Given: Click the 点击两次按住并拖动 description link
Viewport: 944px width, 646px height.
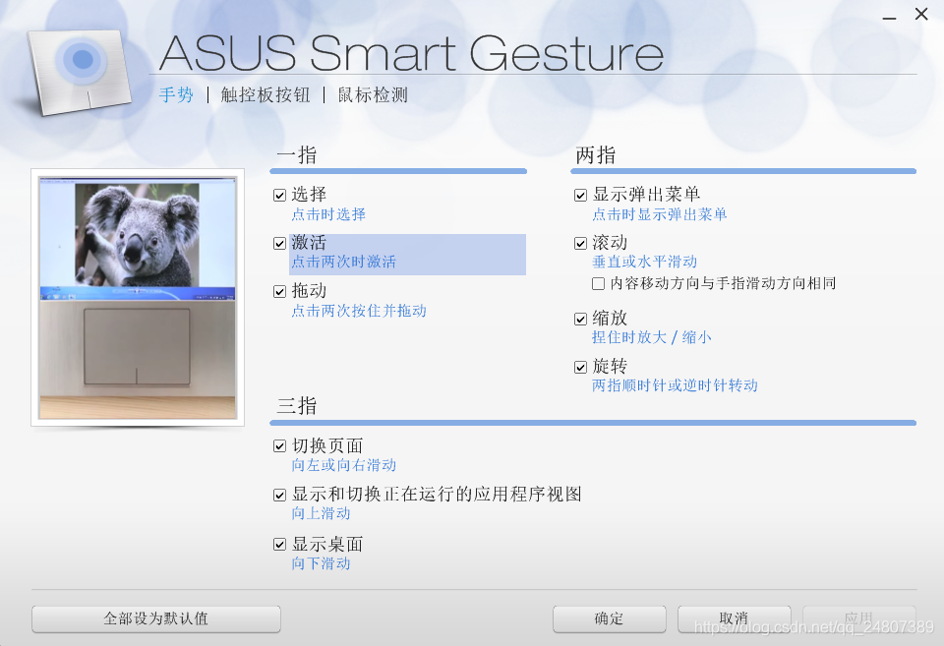Looking at the screenshot, I should (x=359, y=311).
